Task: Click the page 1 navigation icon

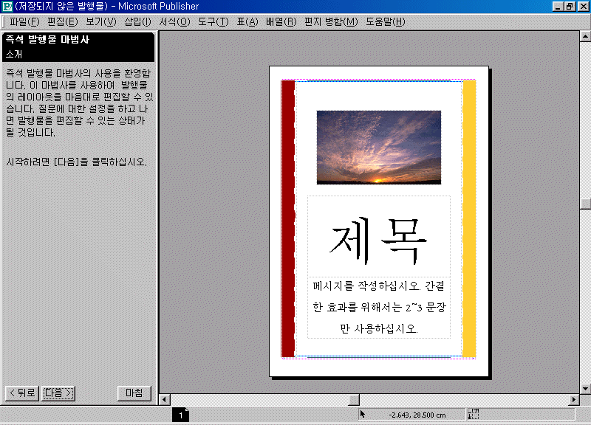Action: pyautogui.click(x=181, y=416)
